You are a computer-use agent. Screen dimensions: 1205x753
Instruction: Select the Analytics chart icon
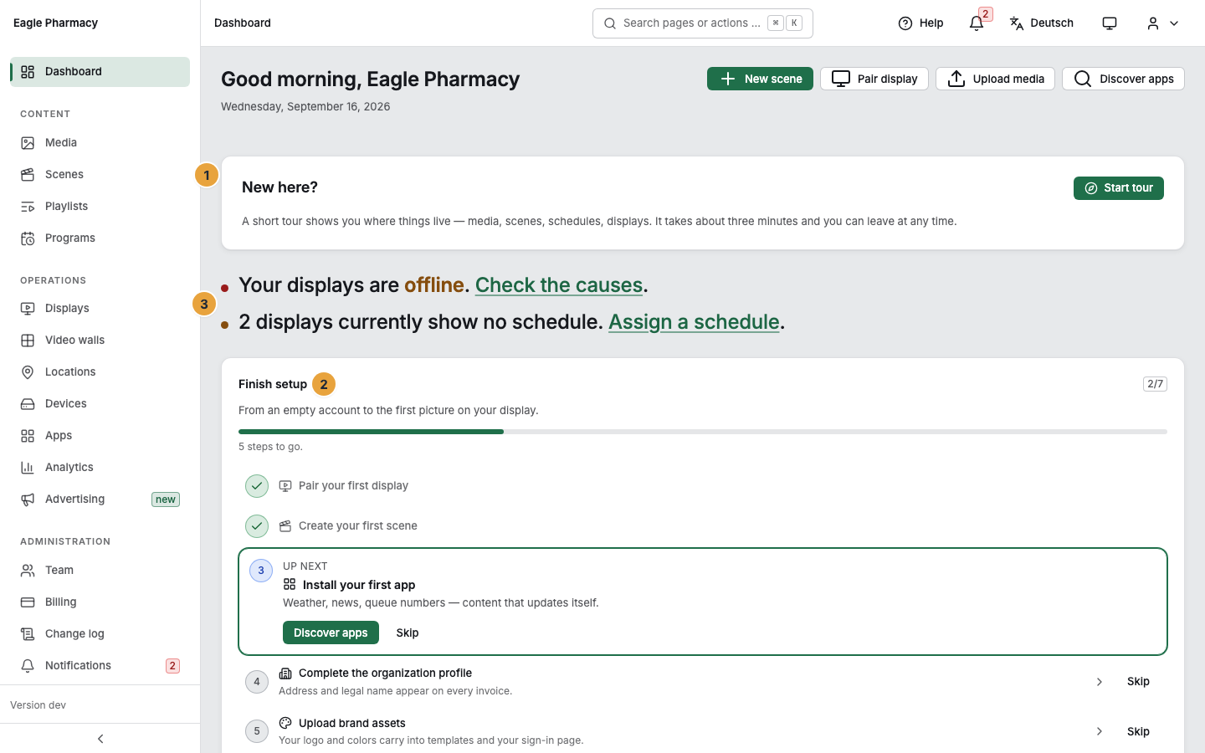(x=28, y=468)
